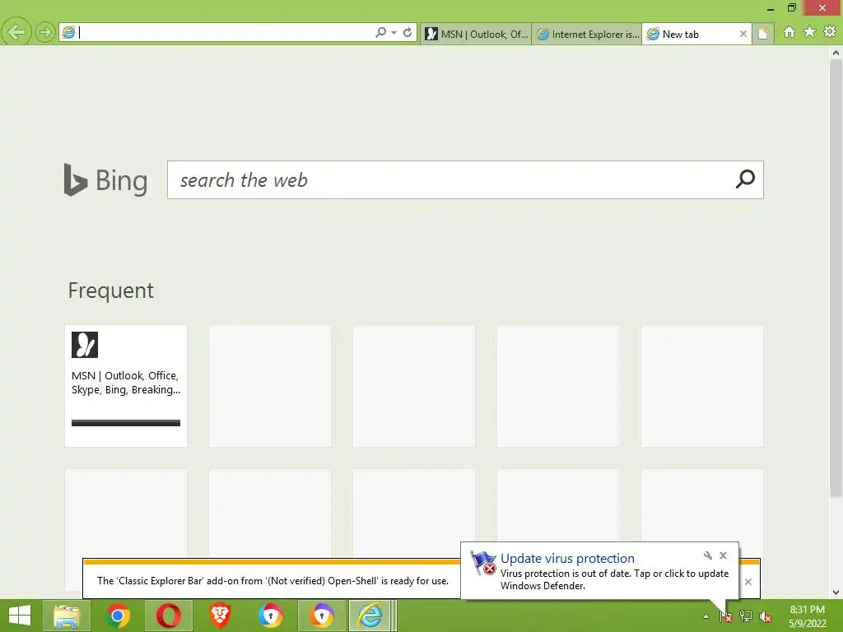
Task: Click the vertical scrollbar thumb
Action: (x=836, y=278)
